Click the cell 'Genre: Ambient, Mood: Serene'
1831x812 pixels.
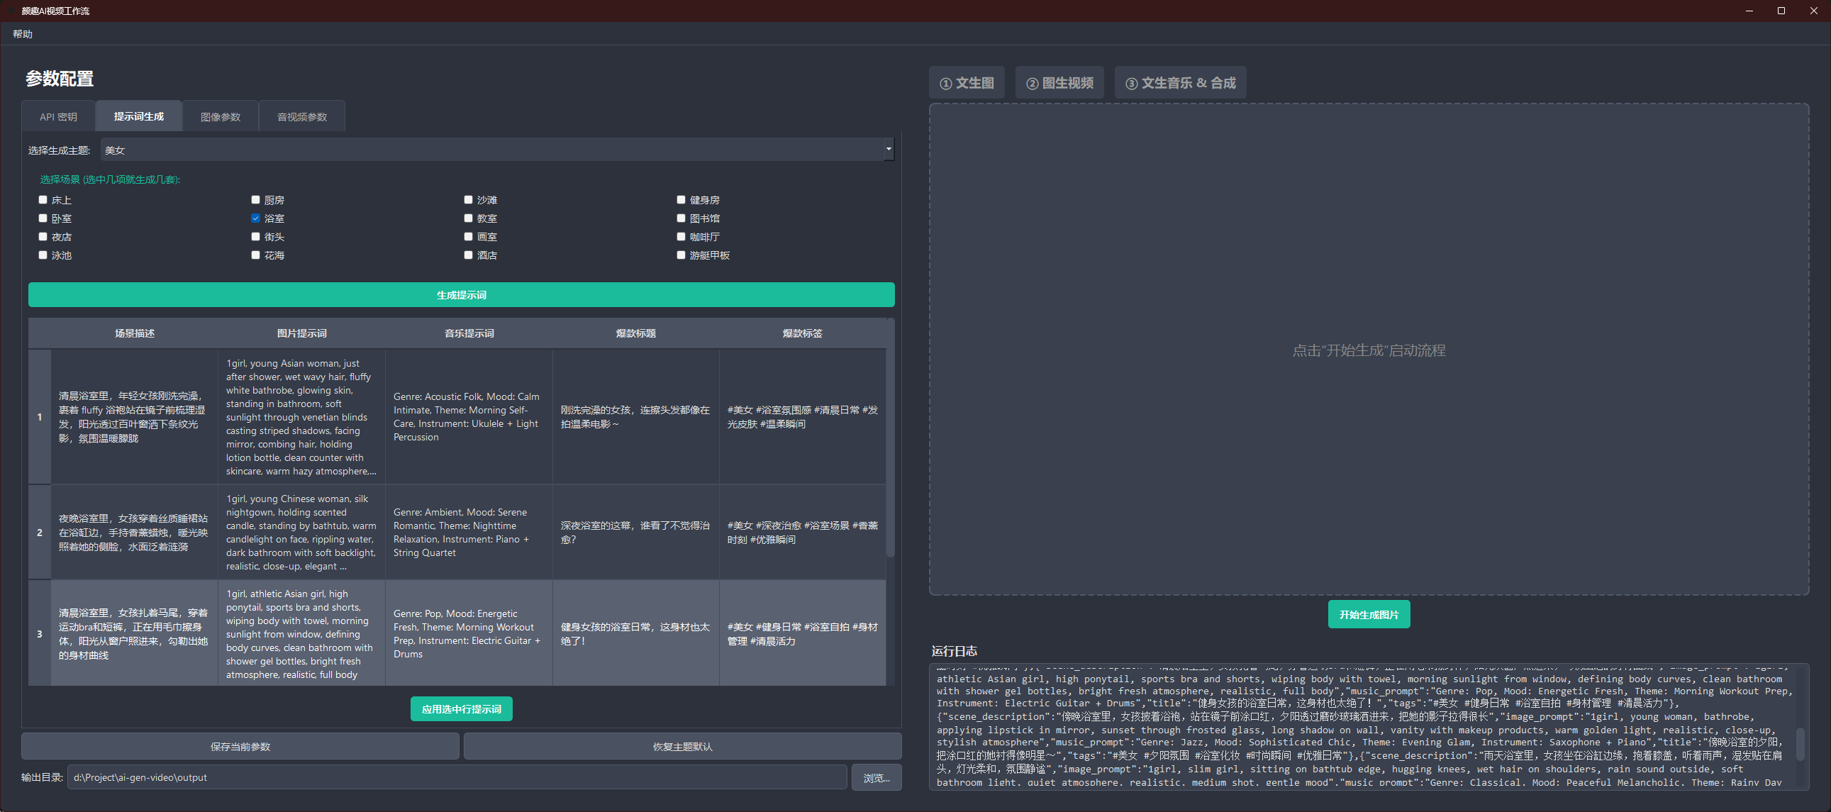[x=469, y=533]
